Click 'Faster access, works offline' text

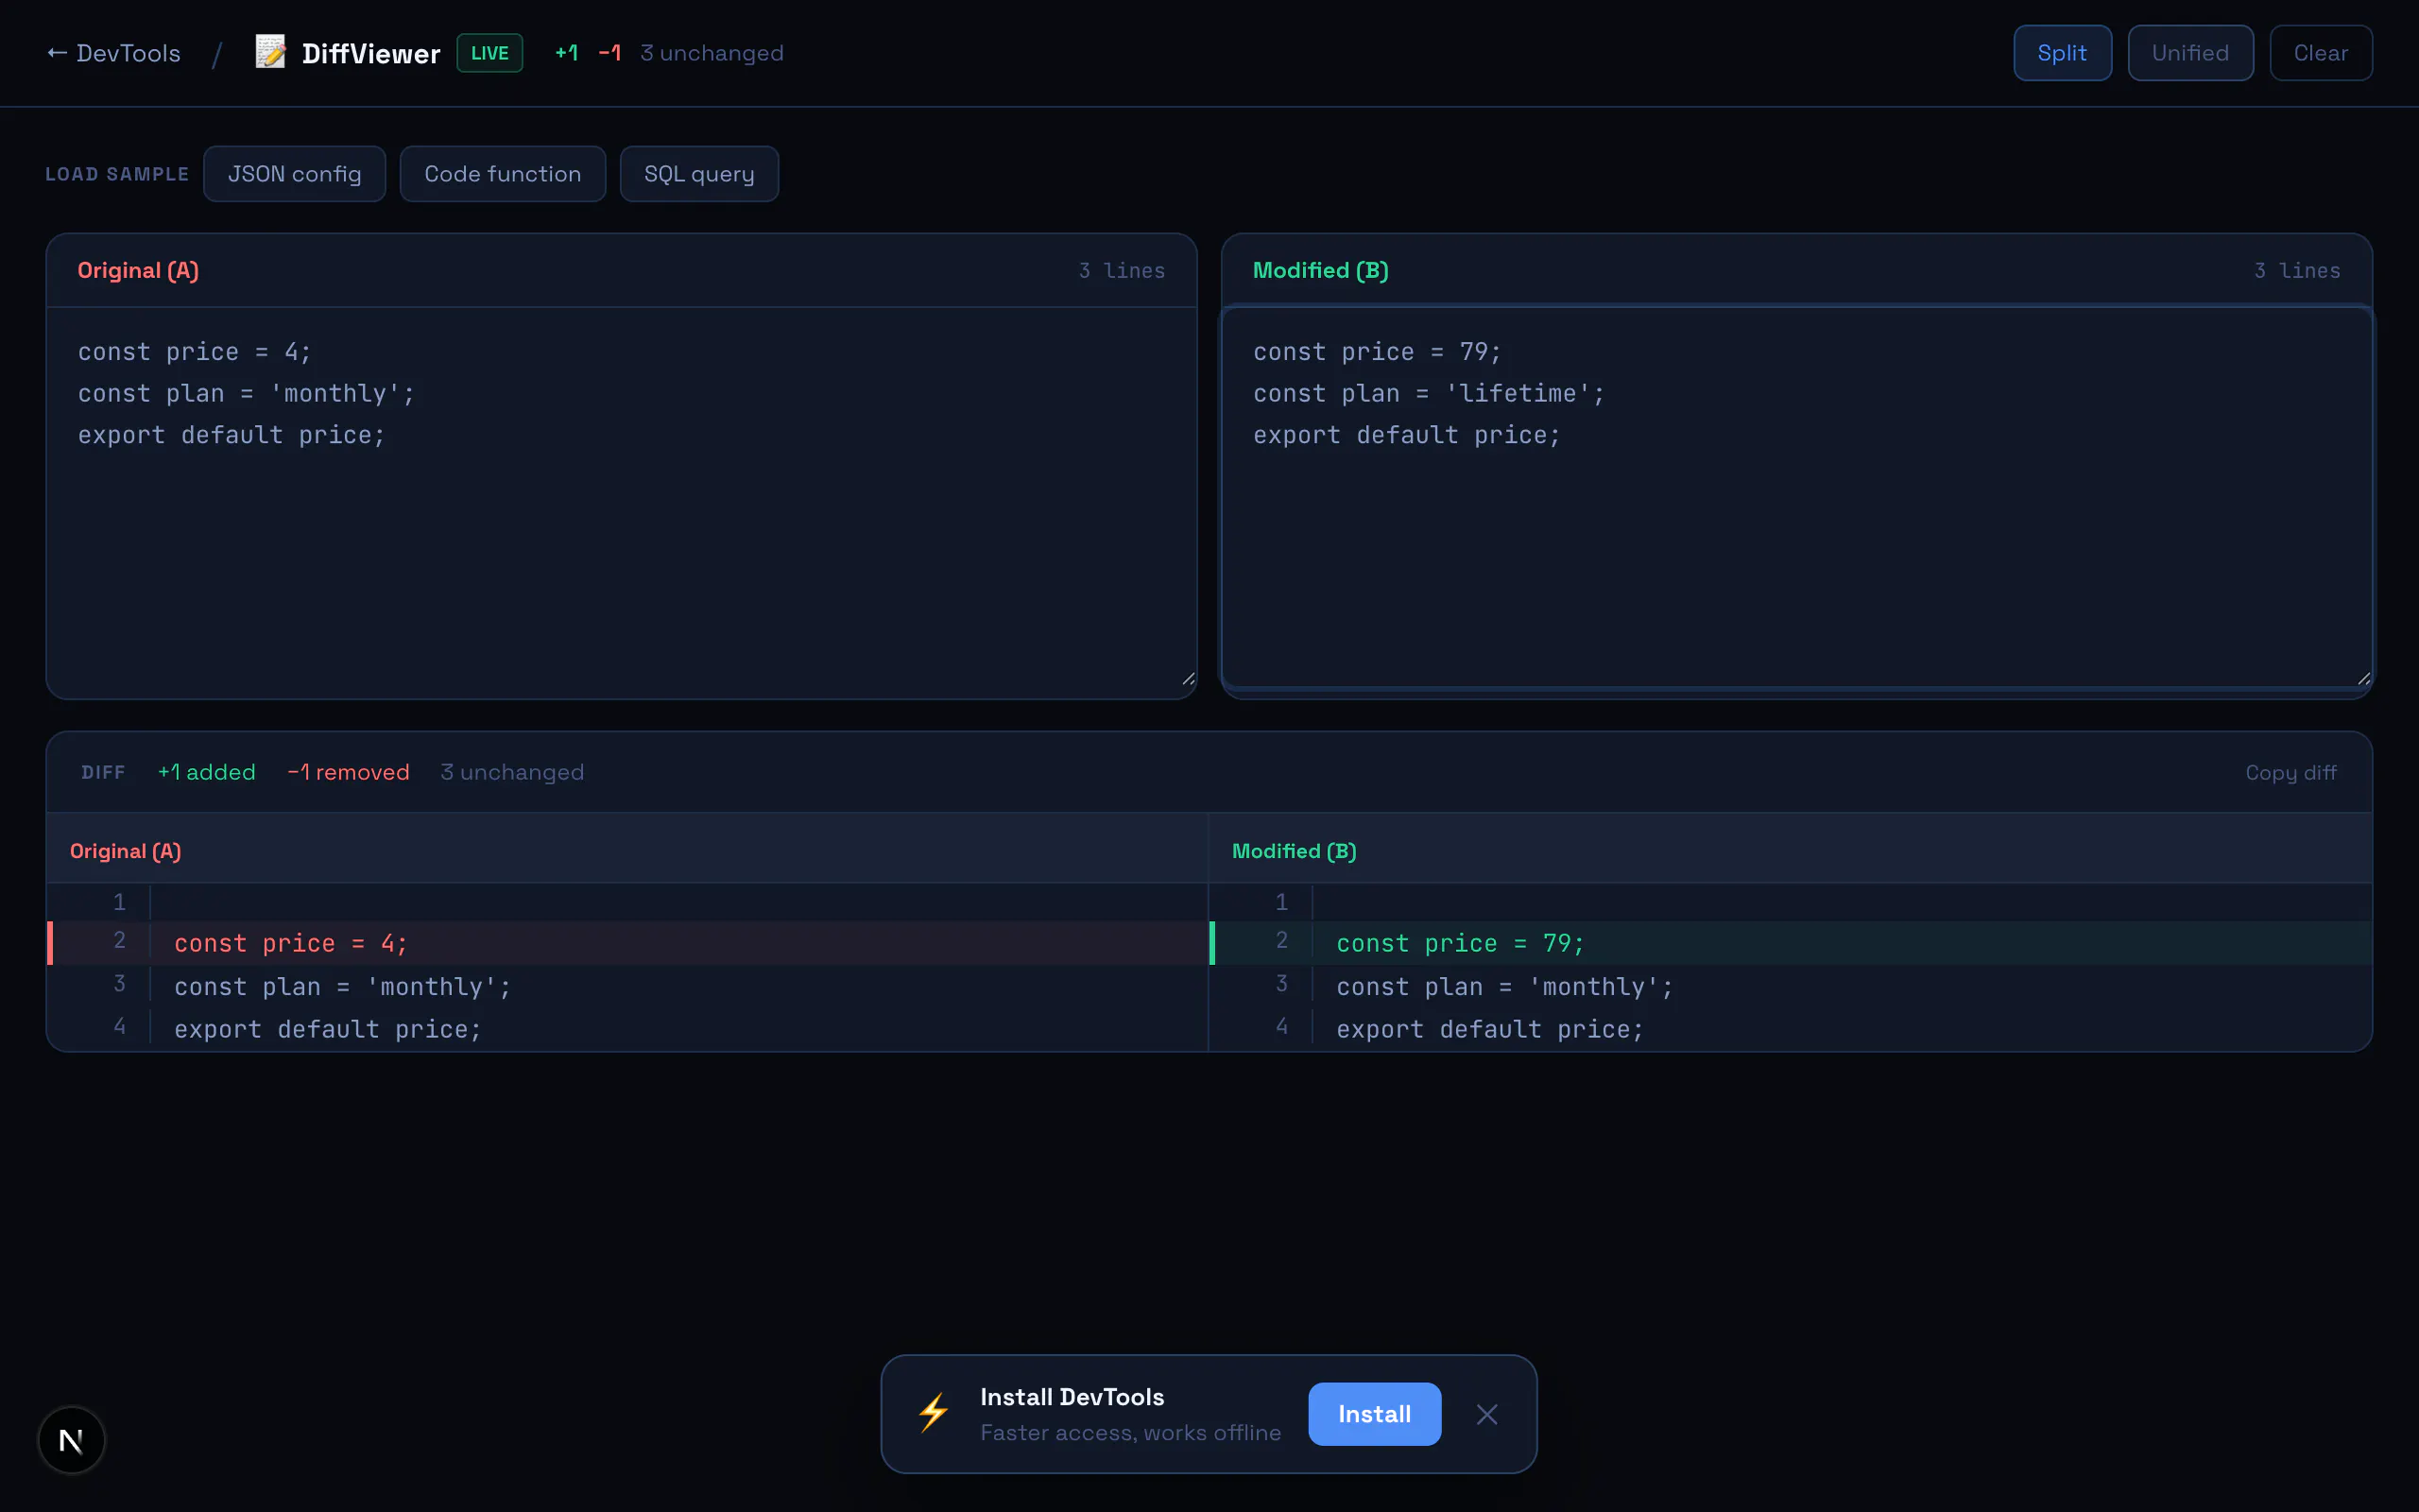point(1130,1433)
